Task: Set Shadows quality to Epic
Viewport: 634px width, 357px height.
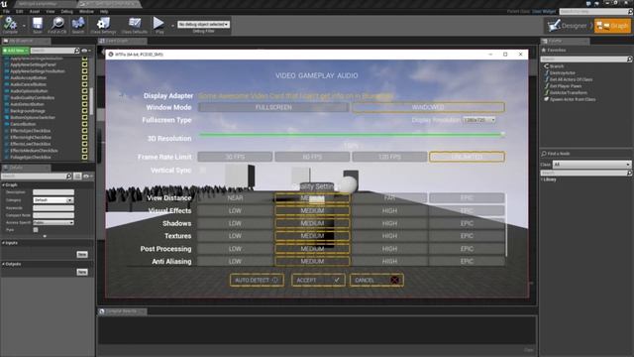Action: (467, 223)
